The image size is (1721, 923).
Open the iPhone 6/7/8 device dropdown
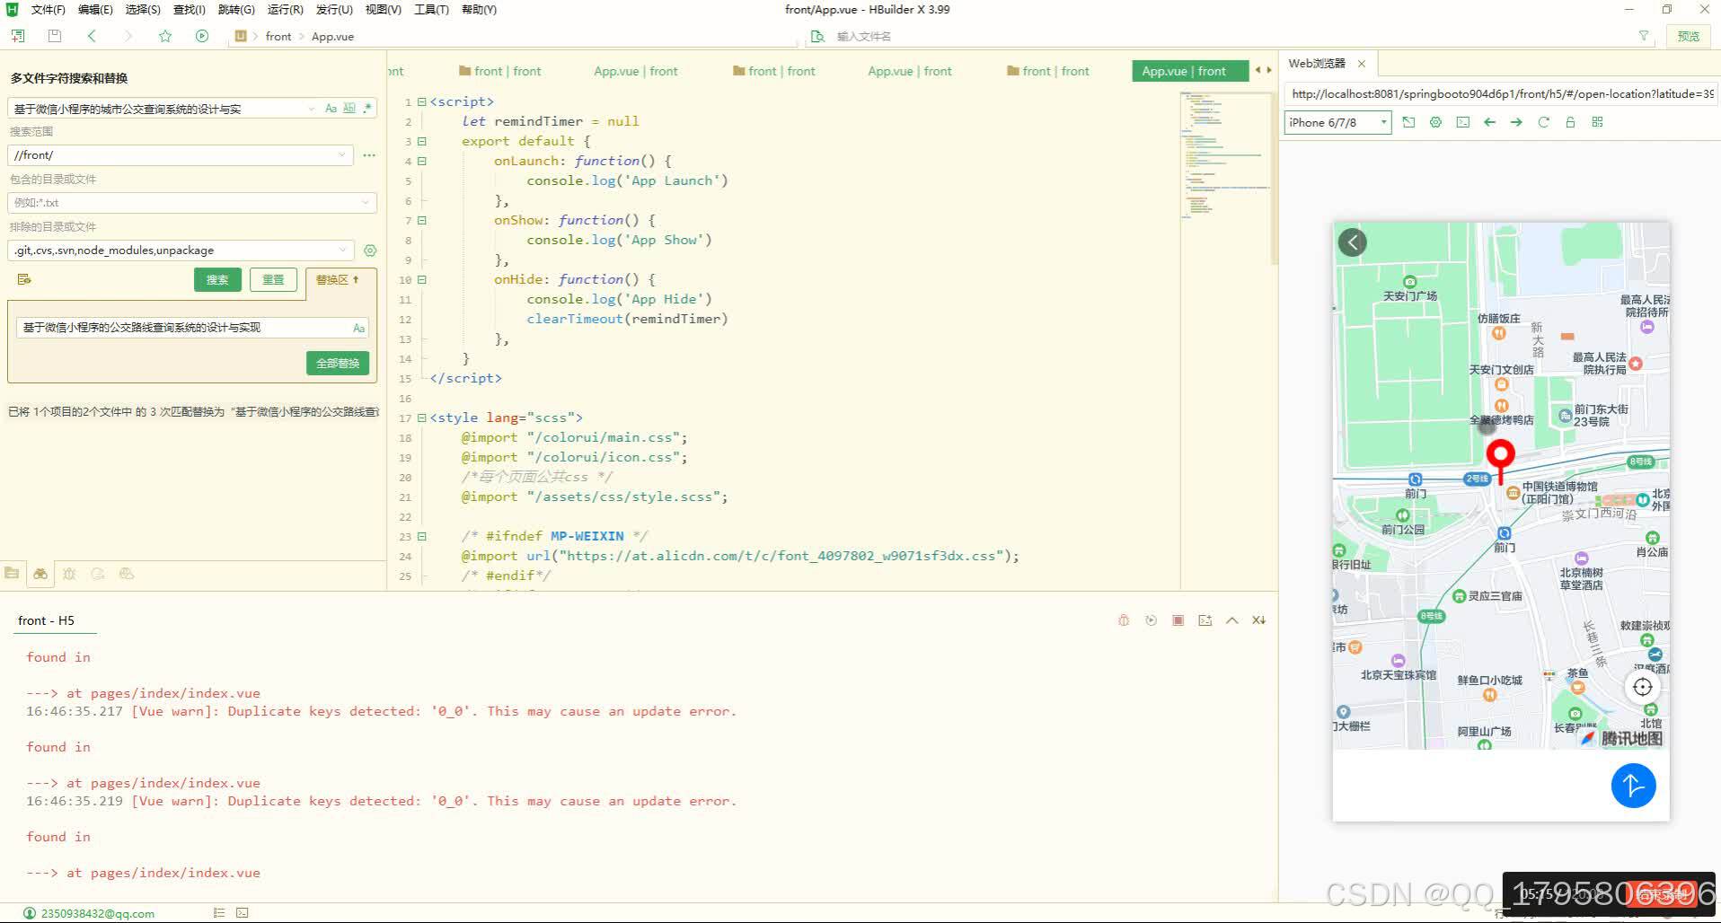(x=1337, y=122)
